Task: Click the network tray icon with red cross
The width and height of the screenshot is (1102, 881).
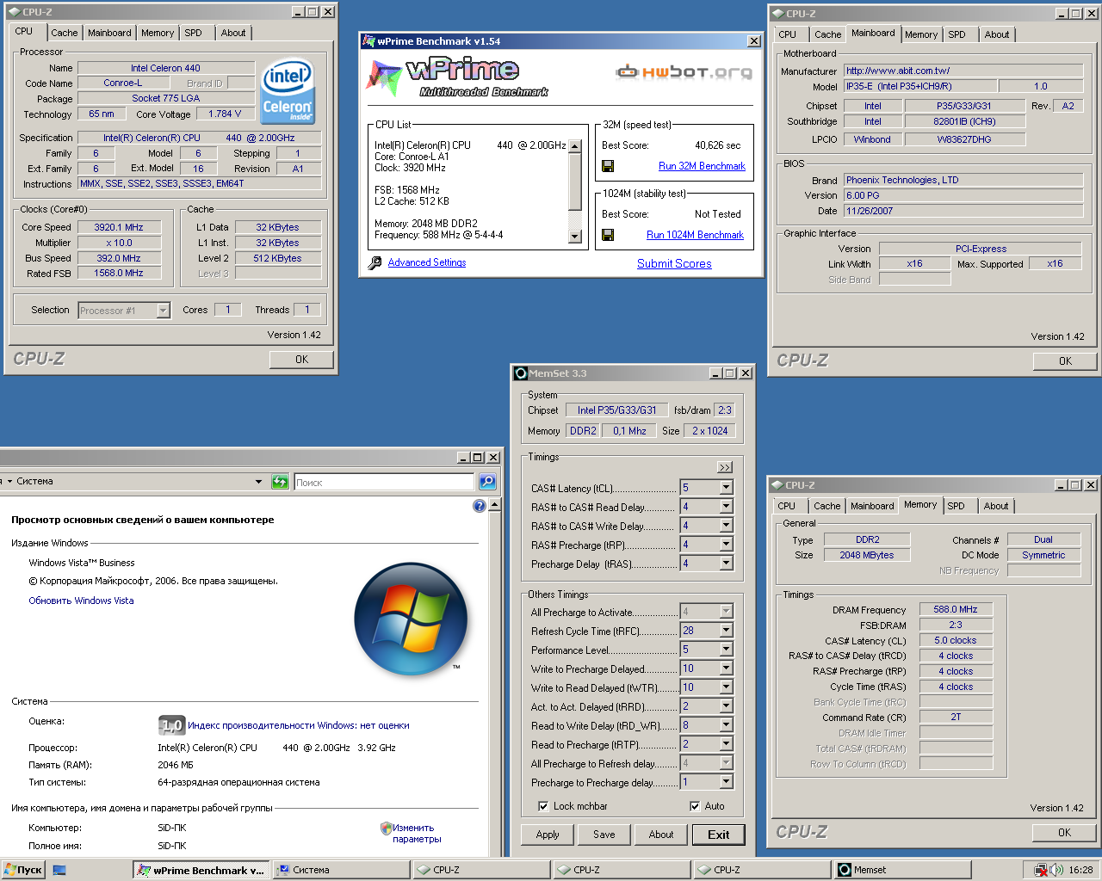Action: tap(1041, 870)
